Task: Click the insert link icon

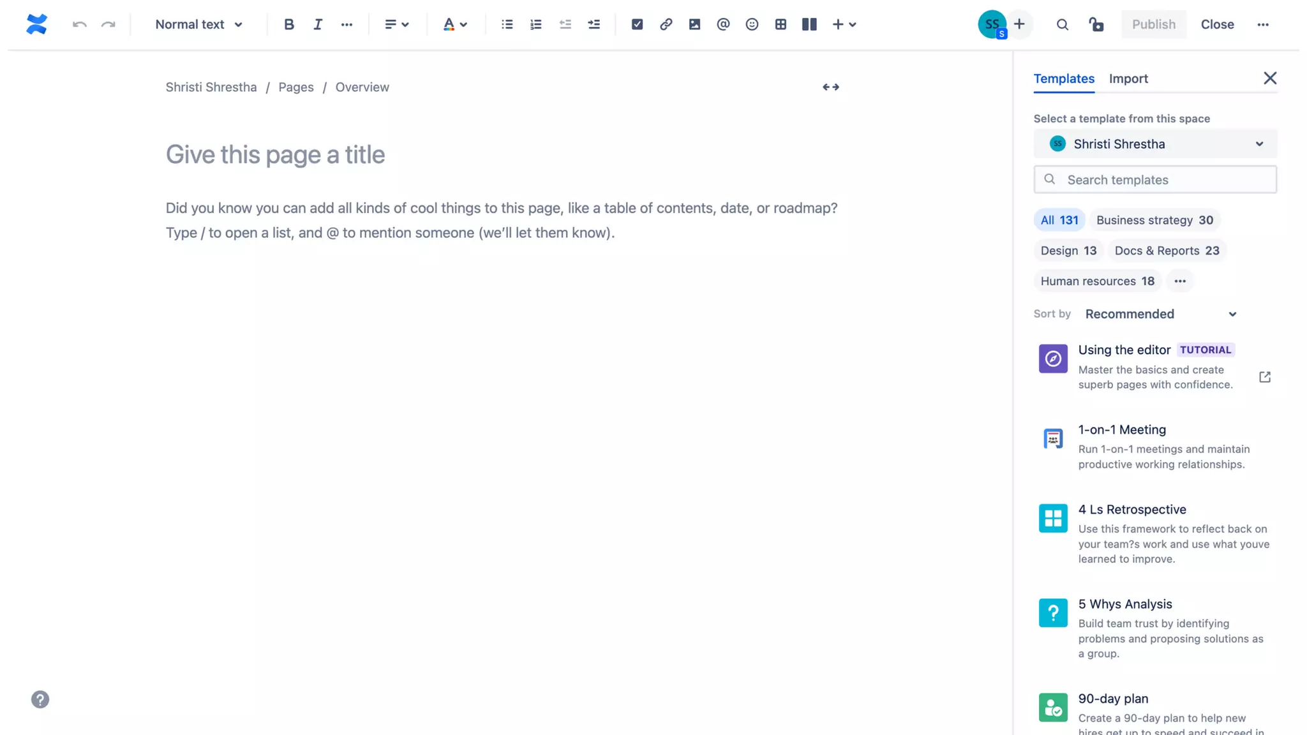Action: pos(666,24)
